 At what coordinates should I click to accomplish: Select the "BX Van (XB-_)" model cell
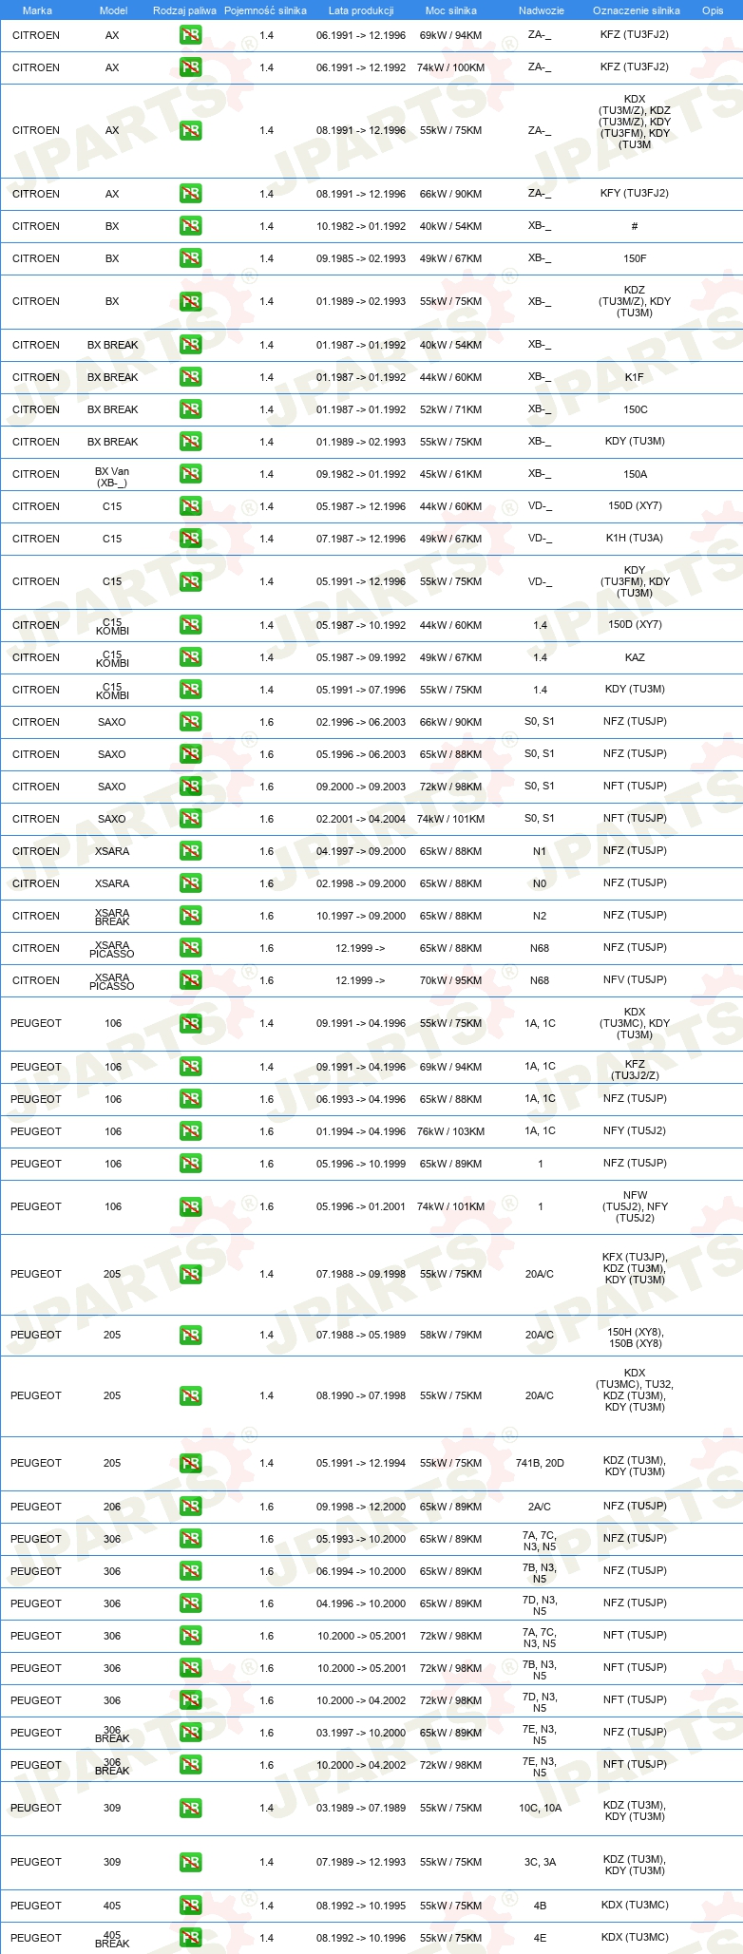(x=112, y=477)
